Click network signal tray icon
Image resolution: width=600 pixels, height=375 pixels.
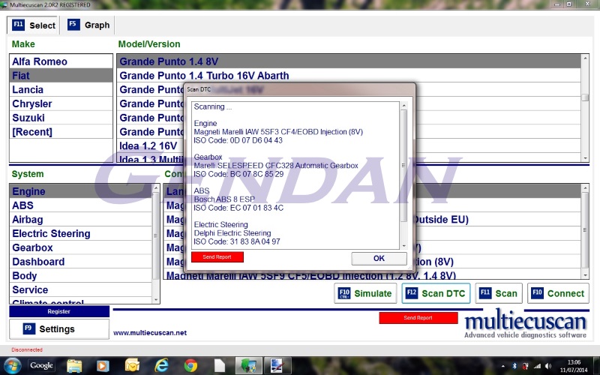pyautogui.click(x=537, y=367)
